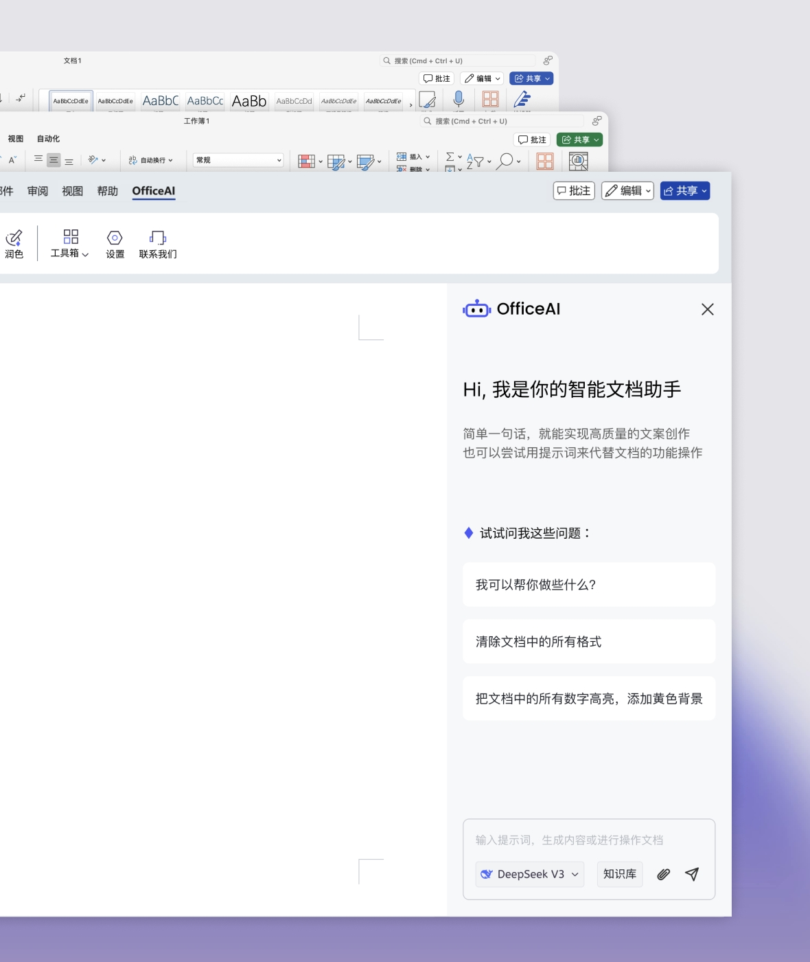Close the OfficeAI side panel
This screenshot has height=962, width=810.
click(x=707, y=309)
